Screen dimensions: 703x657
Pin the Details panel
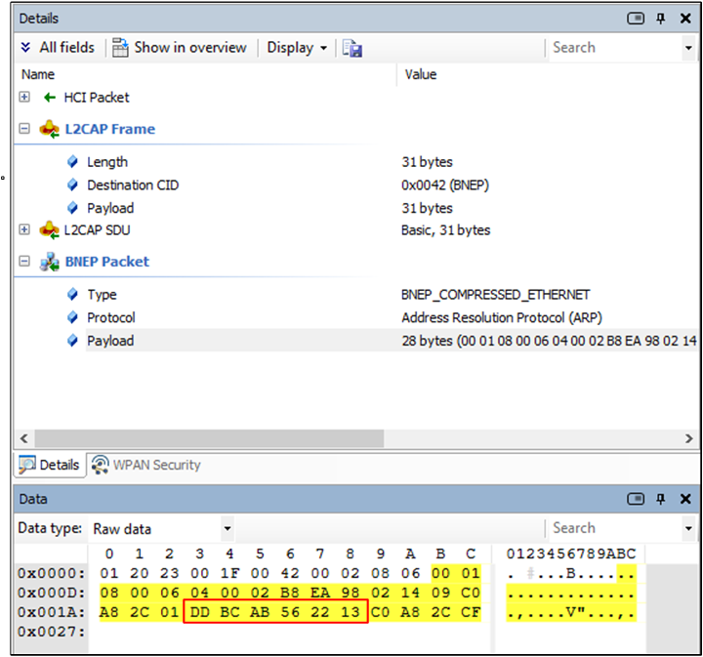pyautogui.click(x=660, y=19)
